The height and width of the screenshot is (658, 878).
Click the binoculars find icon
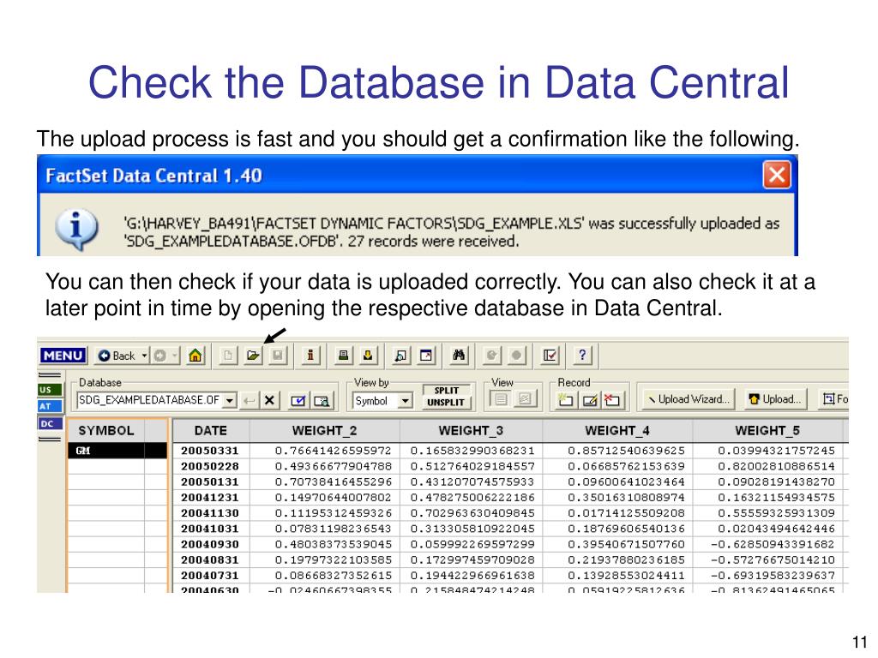coord(459,356)
